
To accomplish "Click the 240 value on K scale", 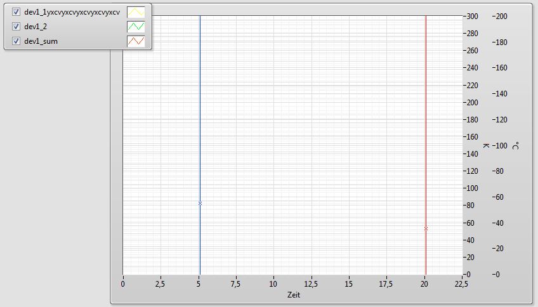I will [472, 68].
